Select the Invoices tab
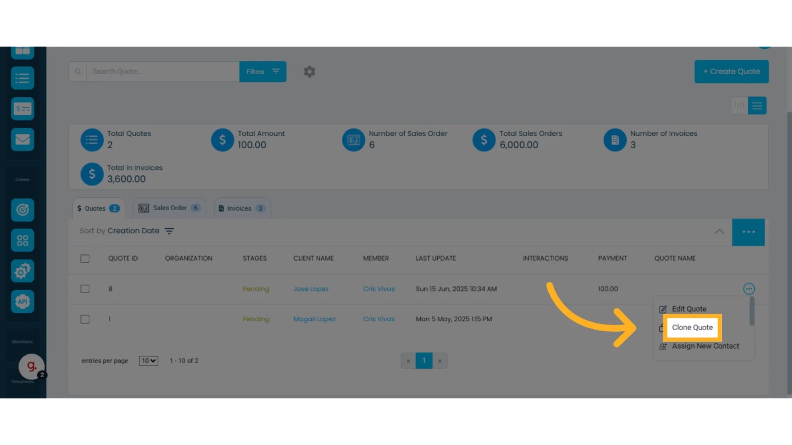792x445 pixels. (x=242, y=208)
